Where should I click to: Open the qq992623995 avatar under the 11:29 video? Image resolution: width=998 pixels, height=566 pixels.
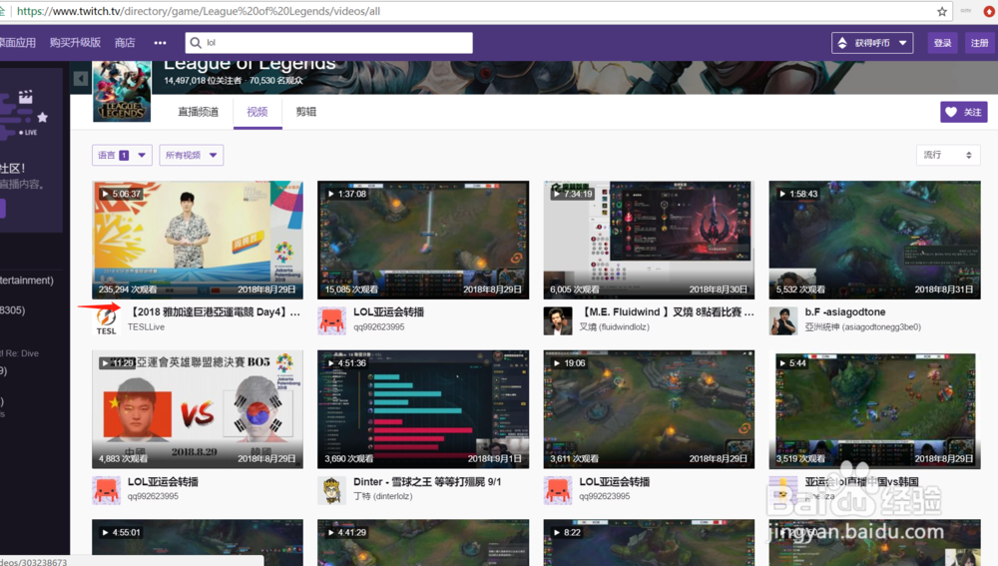107,490
